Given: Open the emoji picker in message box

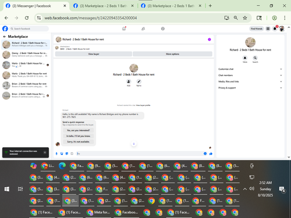Looking at the screenshot, I should click(x=205, y=153).
